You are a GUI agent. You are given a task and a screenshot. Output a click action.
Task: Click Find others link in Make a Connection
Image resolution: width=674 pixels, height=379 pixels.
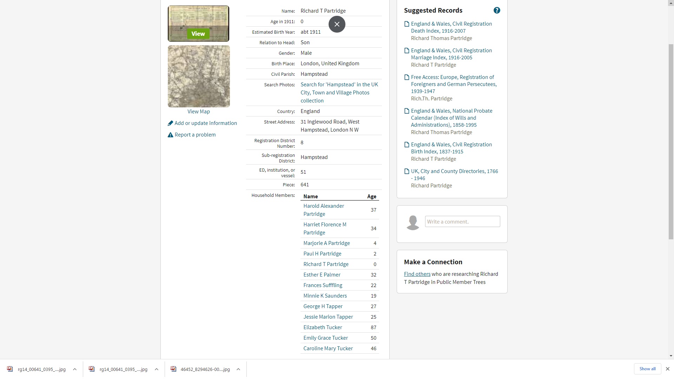coord(417,274)
